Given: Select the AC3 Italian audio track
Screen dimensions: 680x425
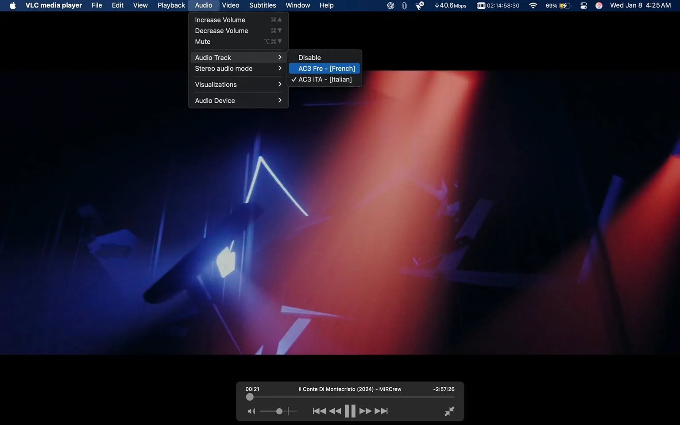Looking at the screenshot, I should (x=325, y=79).
